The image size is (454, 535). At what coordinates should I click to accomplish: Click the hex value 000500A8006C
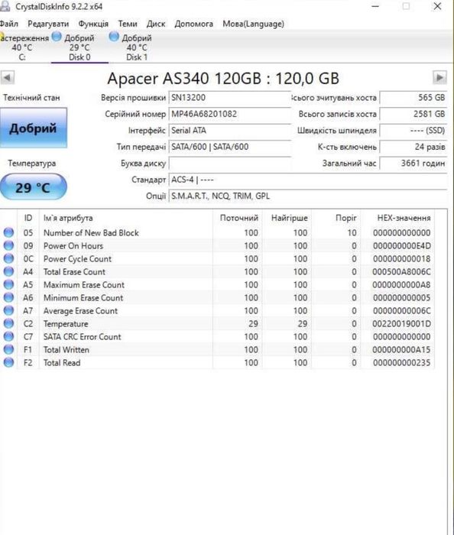click(401, 271)
